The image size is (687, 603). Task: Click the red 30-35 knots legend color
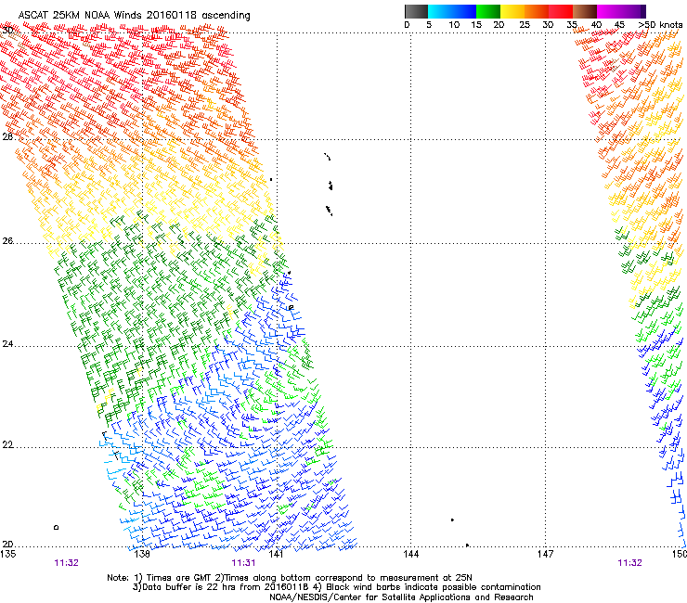coord(561,11)
